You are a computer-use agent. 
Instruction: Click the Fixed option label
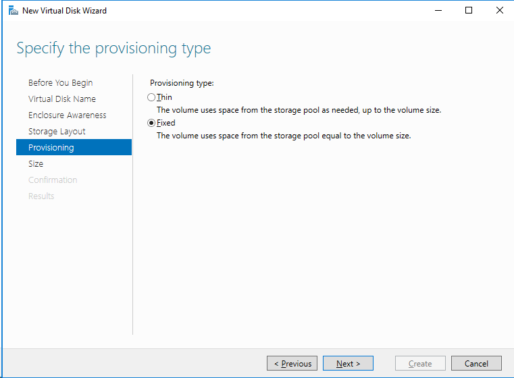(166, 123)
